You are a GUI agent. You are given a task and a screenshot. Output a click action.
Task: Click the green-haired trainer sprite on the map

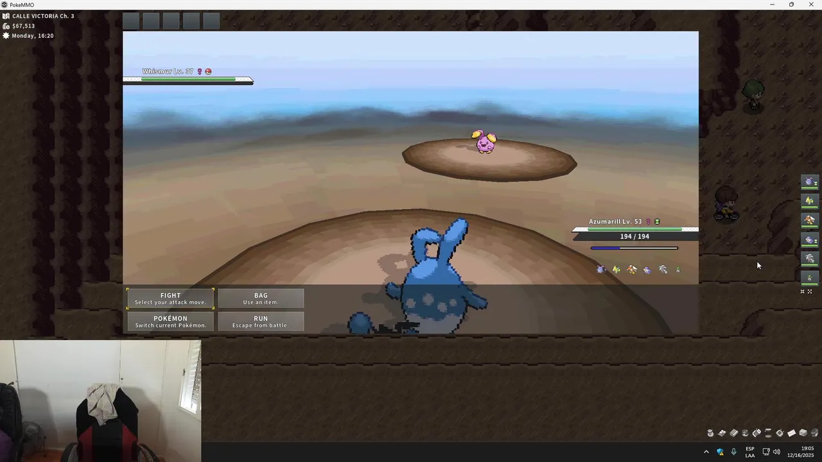754,96
